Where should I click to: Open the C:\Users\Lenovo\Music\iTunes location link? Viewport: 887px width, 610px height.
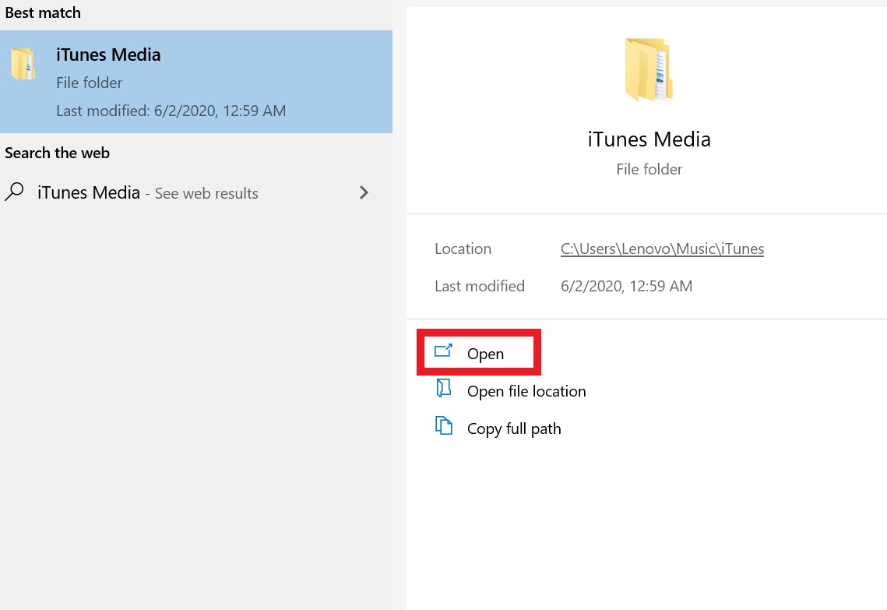[x=662, y=249]
